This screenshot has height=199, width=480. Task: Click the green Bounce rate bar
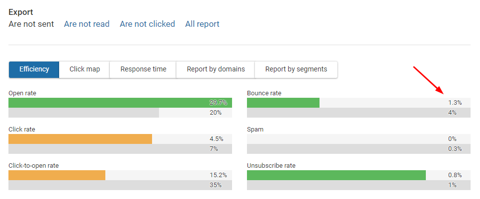click(x=283, y=103)
